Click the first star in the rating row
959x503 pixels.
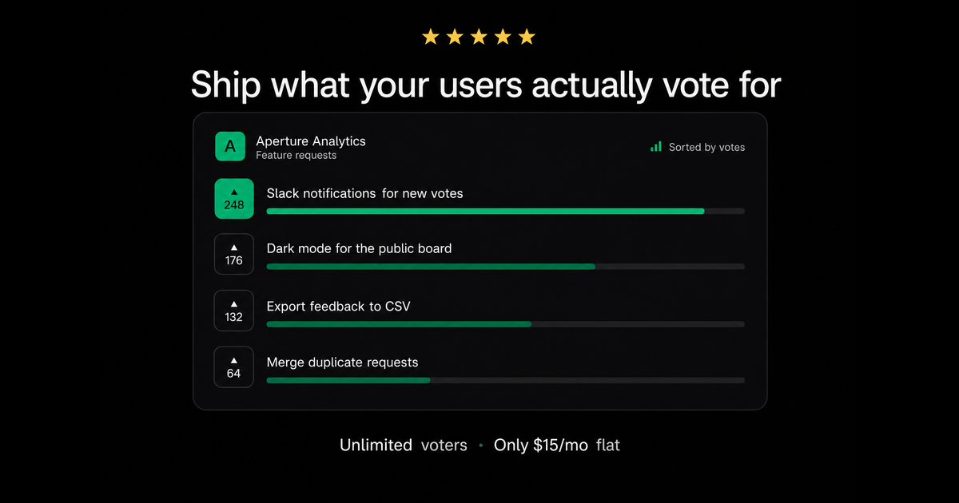click(431, 37)
